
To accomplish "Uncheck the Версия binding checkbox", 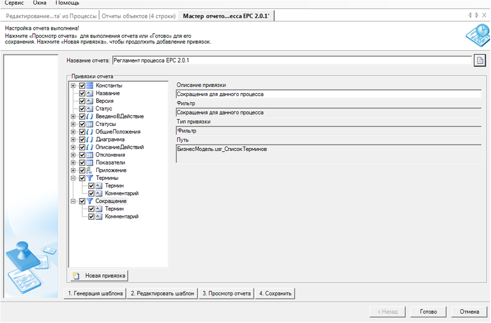I will tap(82, 101).
